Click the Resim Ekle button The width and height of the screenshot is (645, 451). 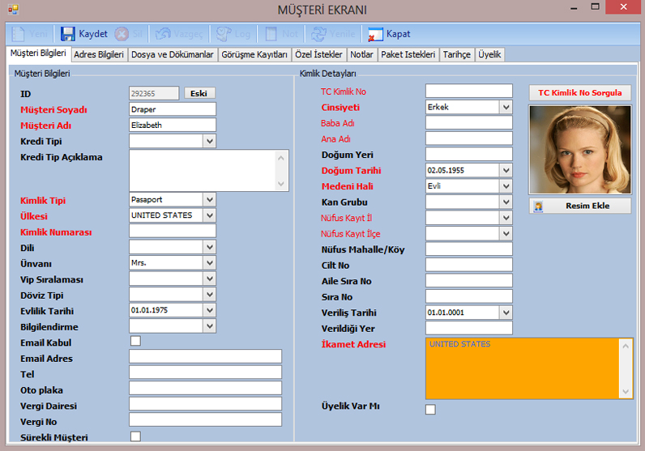tap(580, 206)
